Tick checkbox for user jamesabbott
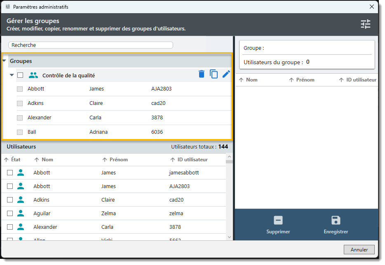Viewport: 385px width, 265px height. click(10, 173)
